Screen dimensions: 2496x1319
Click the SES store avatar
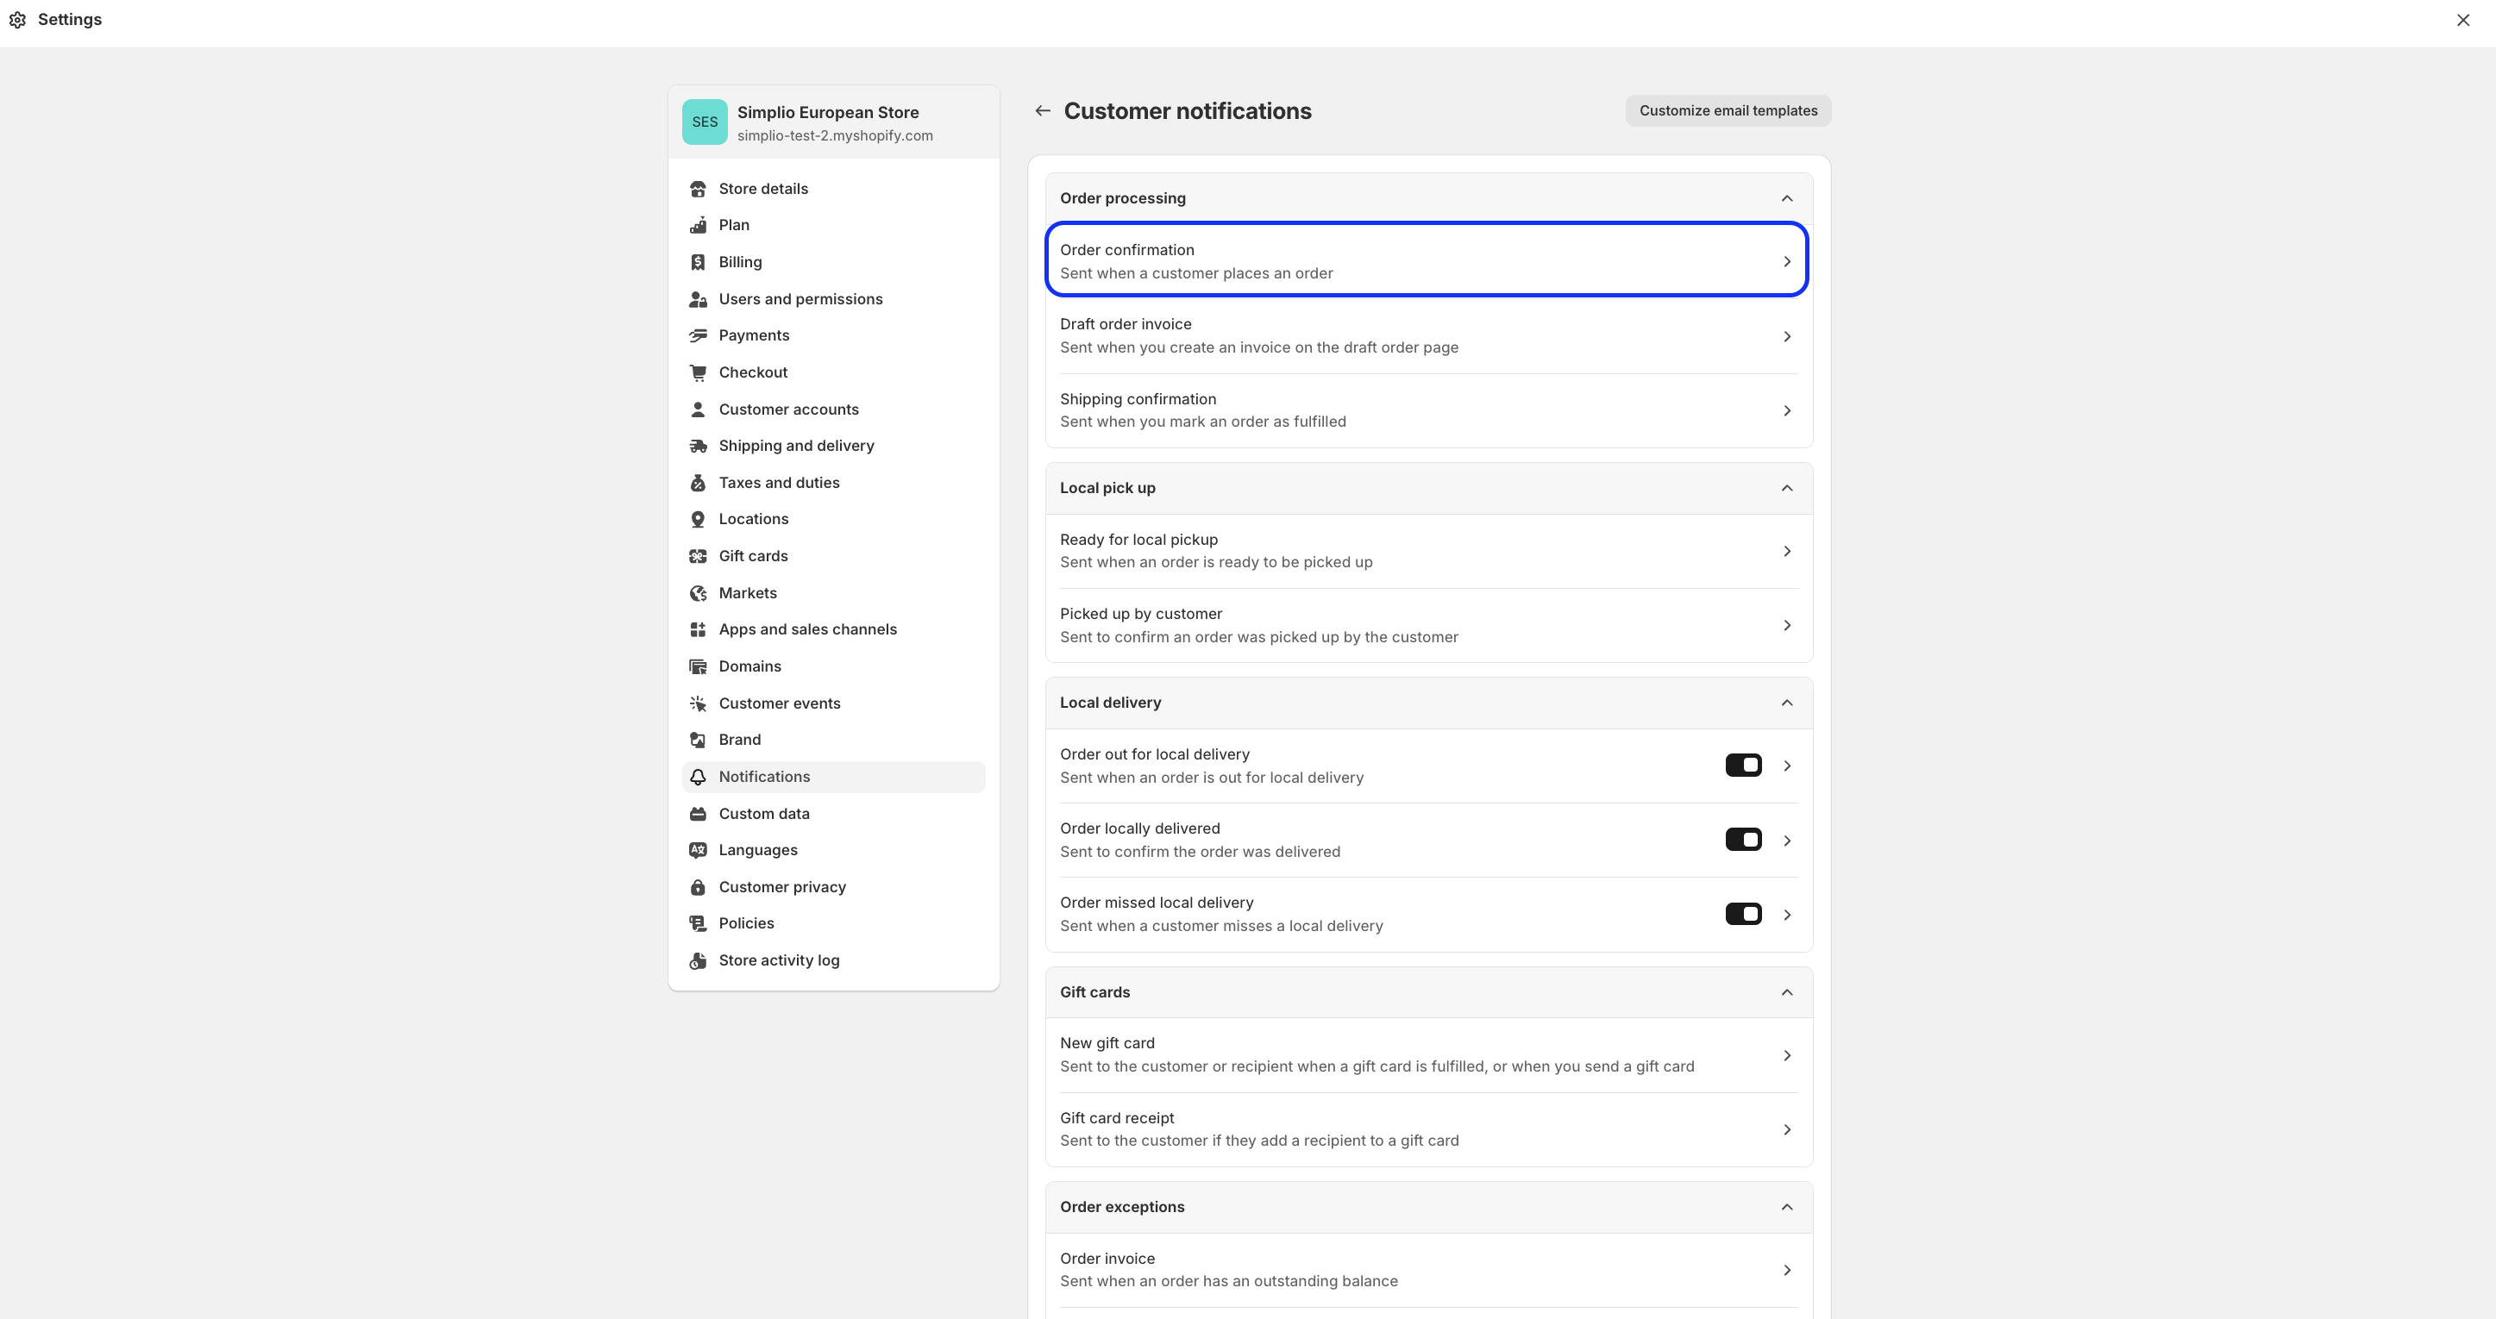click(705, 122)
